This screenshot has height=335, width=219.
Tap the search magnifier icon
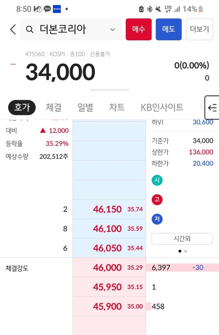[30, 29]
